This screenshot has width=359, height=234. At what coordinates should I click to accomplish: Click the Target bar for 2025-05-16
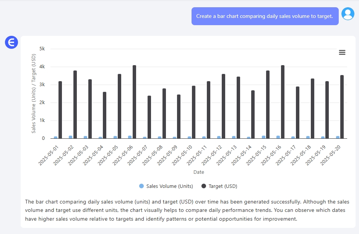click(x=283, y=102)
